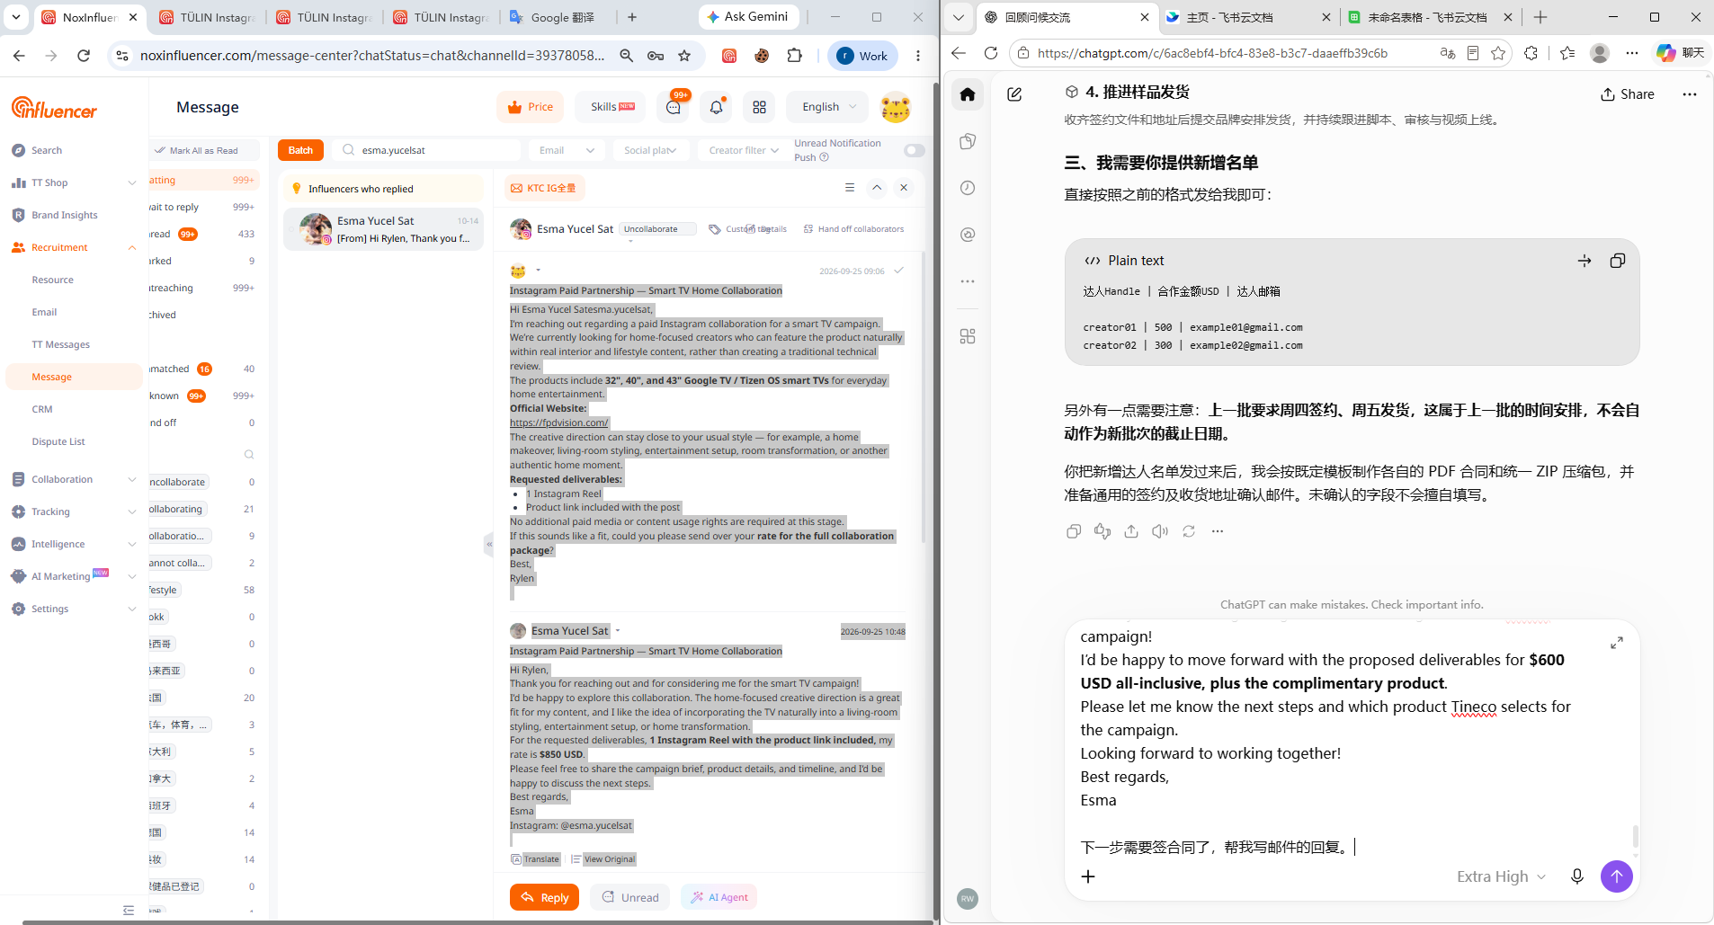The image size is (1714, 925).
Task: Switch to 主页 - 飞书云文档 tab in Edge
Action: pos(1248,17)
